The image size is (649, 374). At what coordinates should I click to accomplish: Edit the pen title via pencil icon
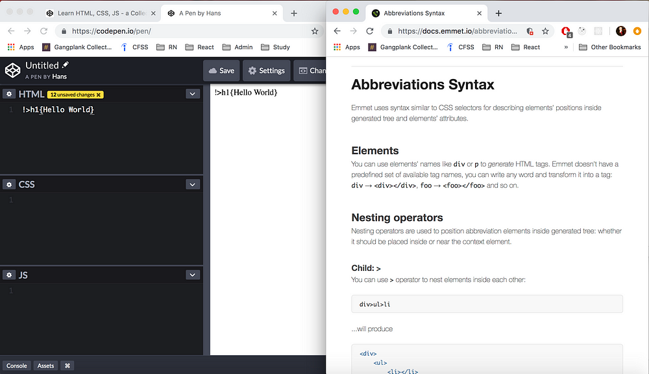tap(66, 64)
